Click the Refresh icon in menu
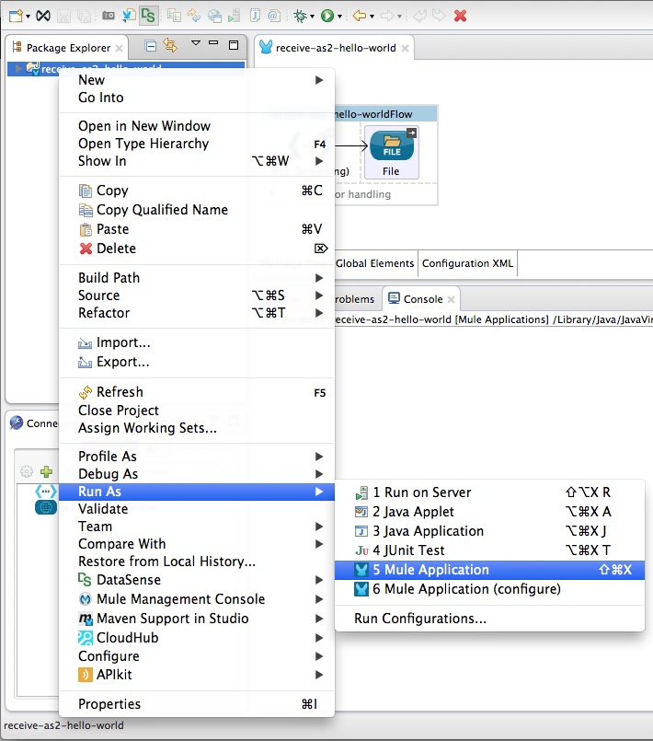 [86, 392]
